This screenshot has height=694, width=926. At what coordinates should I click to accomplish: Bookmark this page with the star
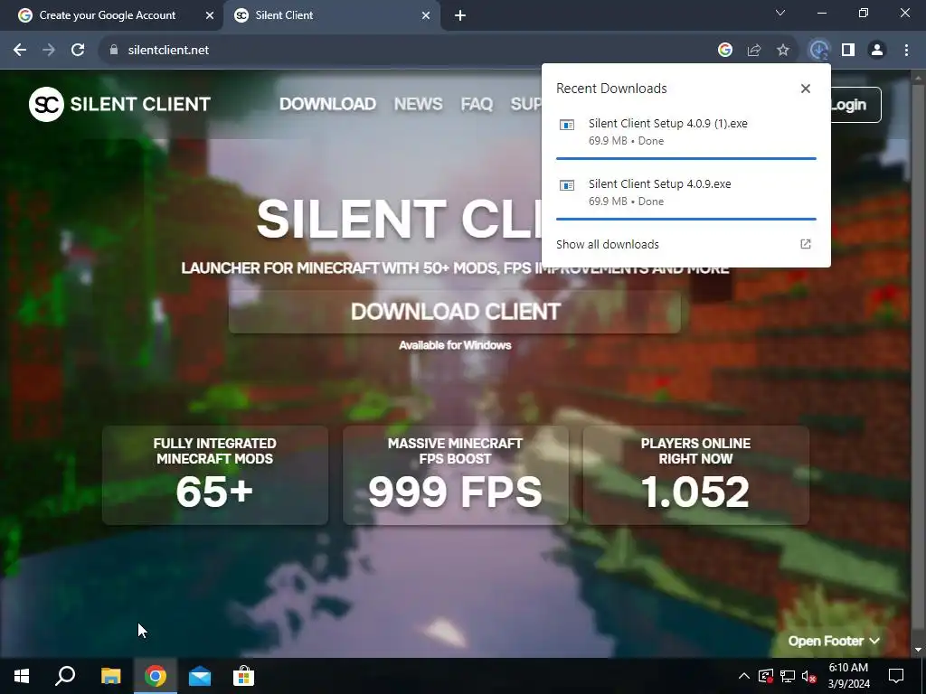tap(783, 51)
